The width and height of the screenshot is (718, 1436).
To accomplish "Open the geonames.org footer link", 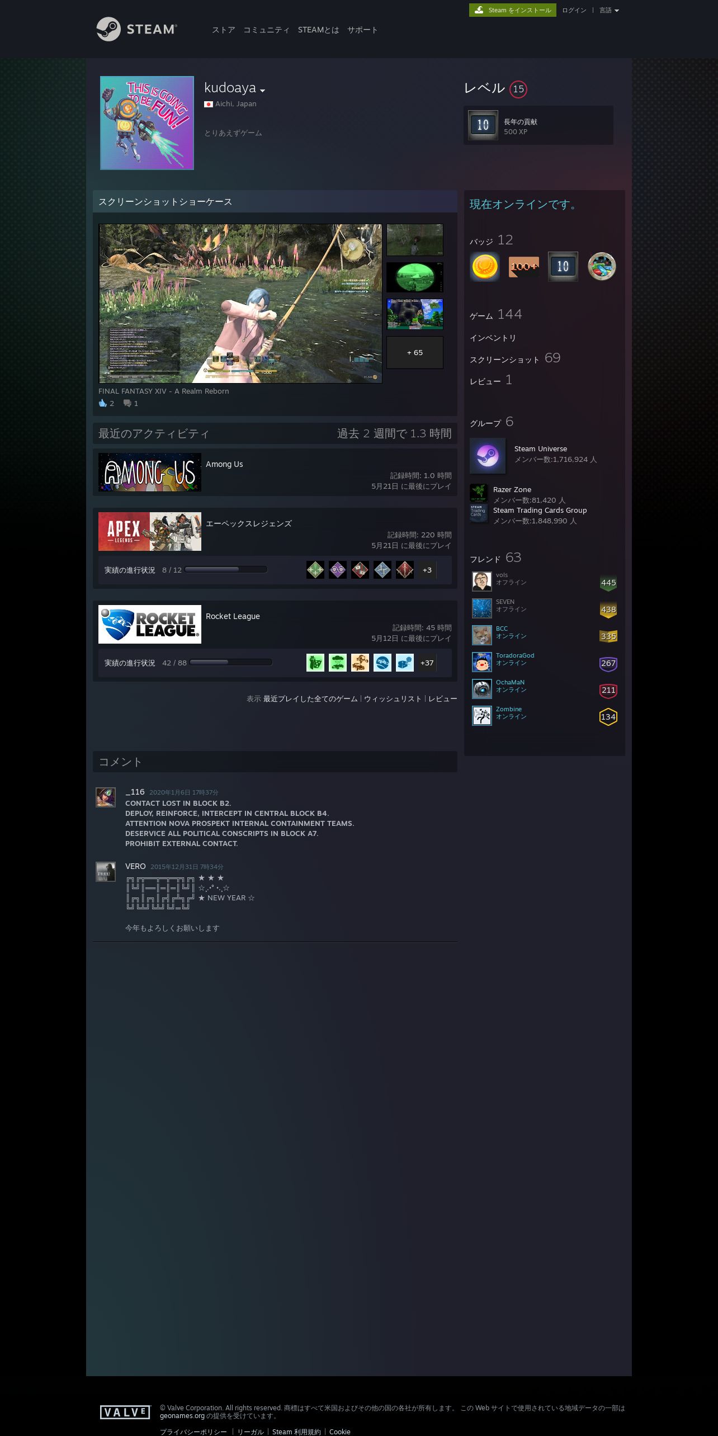I will coord(182,1416).
